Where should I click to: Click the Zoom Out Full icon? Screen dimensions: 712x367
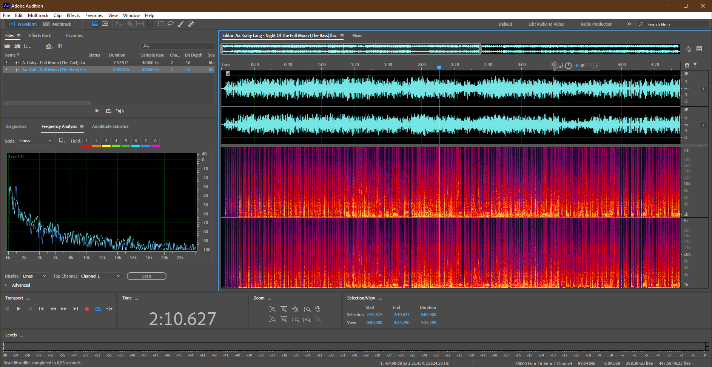tap(295, 309)
